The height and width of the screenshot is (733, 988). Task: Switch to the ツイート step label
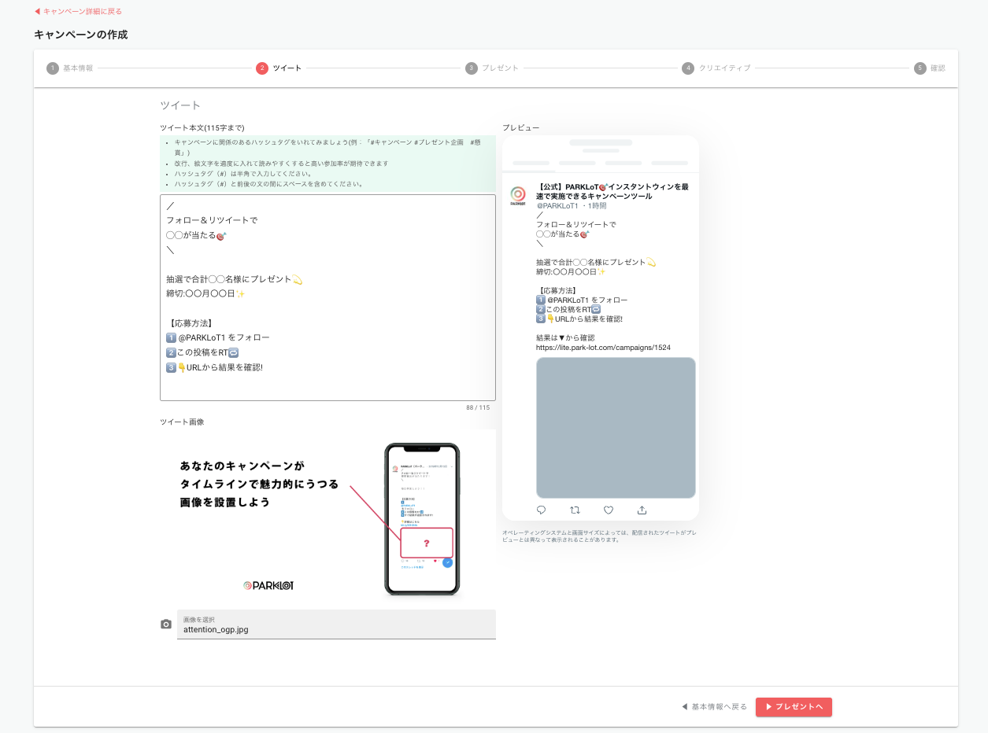[287, 68]
